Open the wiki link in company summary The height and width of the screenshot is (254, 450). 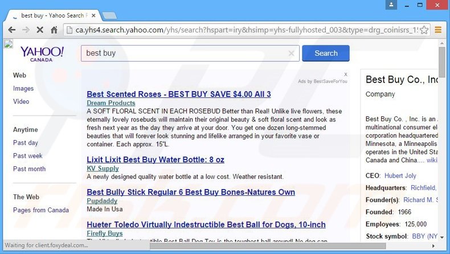[x=432, y=160]
